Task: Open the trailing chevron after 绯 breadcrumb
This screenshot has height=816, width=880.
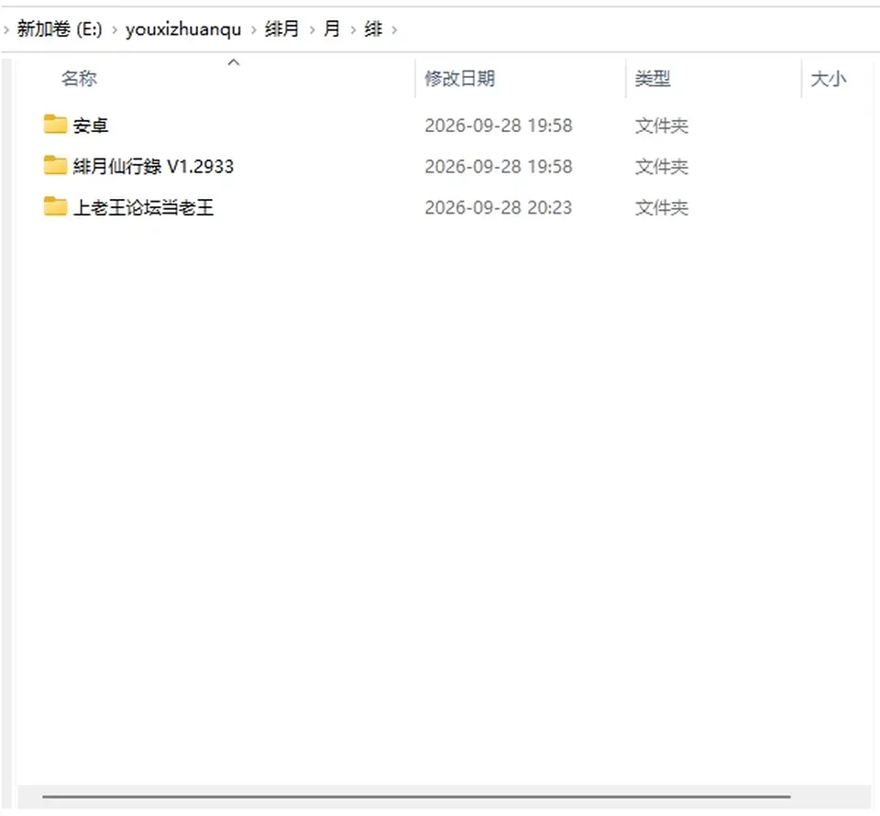Action: (394, 29)
